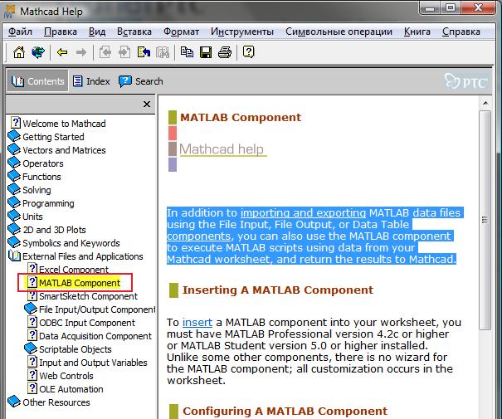Click the previous section page icon
Viewport: 502px width, 419px height.
pyautogui.click(x=105, y=51)
